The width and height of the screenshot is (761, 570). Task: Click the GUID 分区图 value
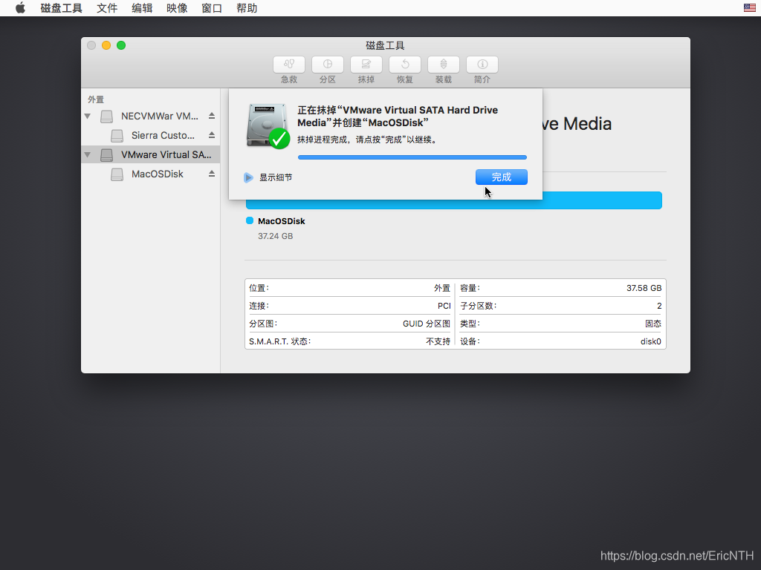coord(427,324)
